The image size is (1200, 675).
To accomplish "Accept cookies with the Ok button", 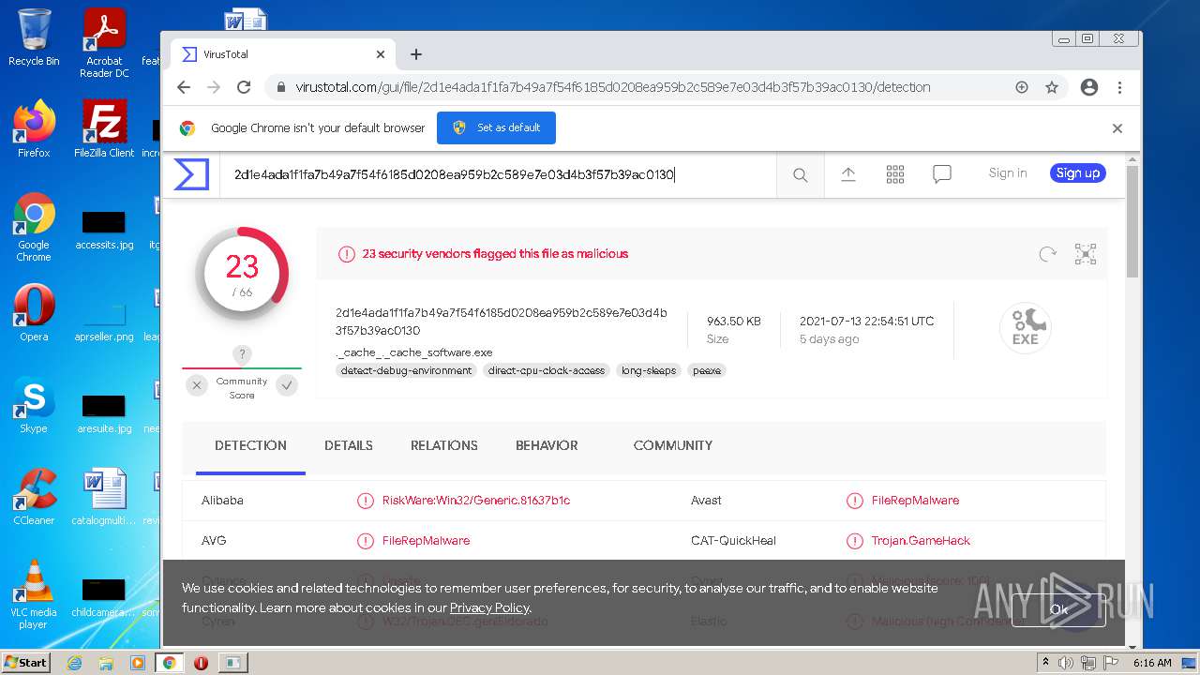I will click(1058, 609).
